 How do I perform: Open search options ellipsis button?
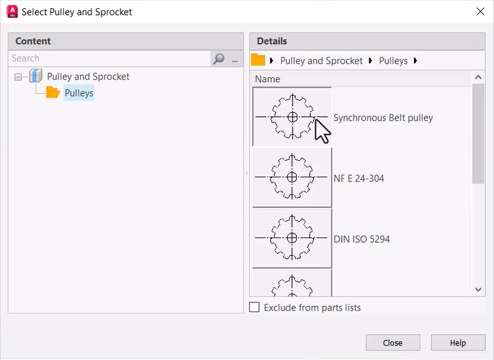pos(235,59)
